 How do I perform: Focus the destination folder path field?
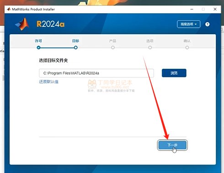[x=96, y=73]
